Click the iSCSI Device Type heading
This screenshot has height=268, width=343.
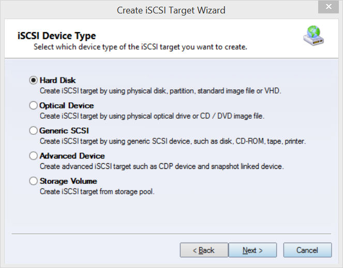click(x=57, y=36)
